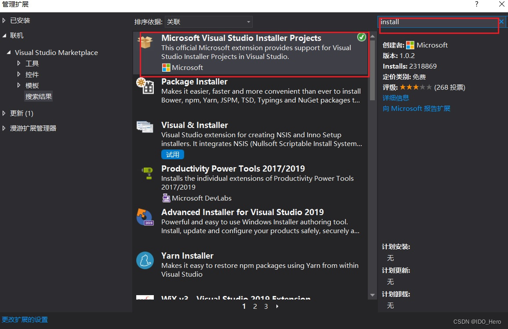Image resolution: width=508 pixels, height=329 pixels.
Task: Close the Manage Extensions dialog
Action: (501, 4)
